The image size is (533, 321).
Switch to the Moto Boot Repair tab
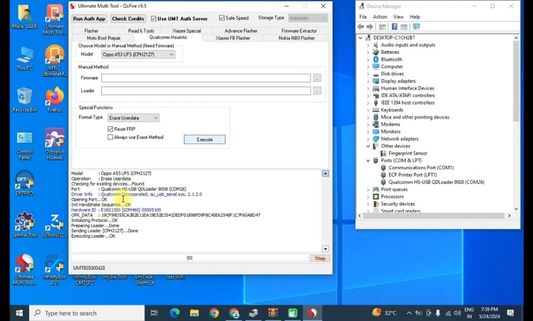click(x=104, y=38)
